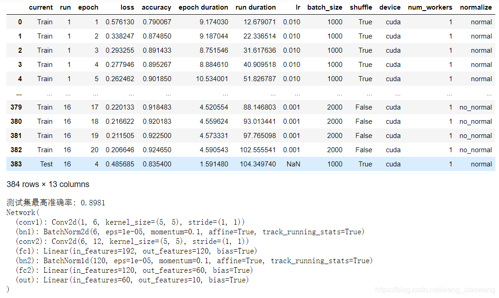Click the 'Network(' output line
The width and height of the screenshot is (499, 298).
pos(22,212)
